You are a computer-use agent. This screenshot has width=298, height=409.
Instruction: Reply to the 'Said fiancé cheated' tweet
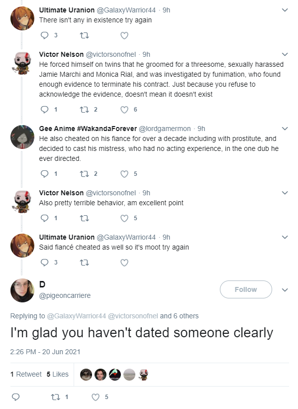[x=45, y=263]
